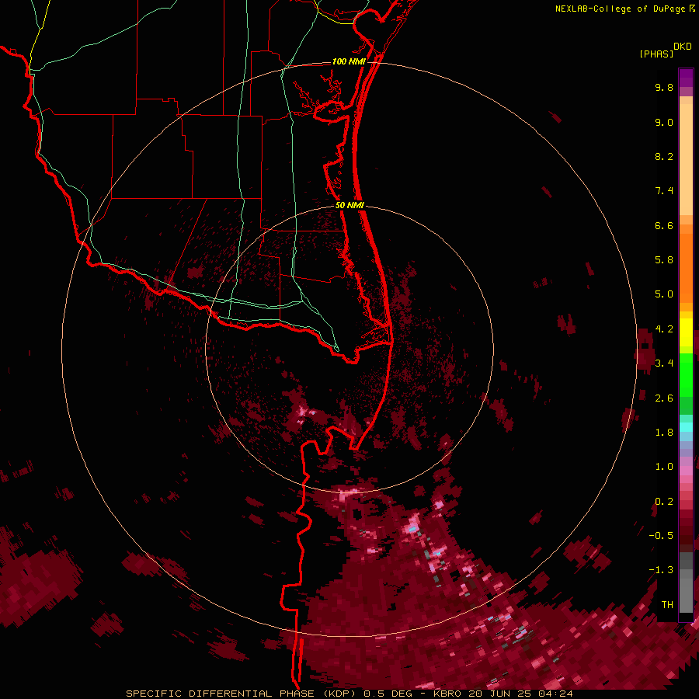Screen dimensions: 699x699
Task: Click the 2.6 value on the color scale
Action: [664, 398]
